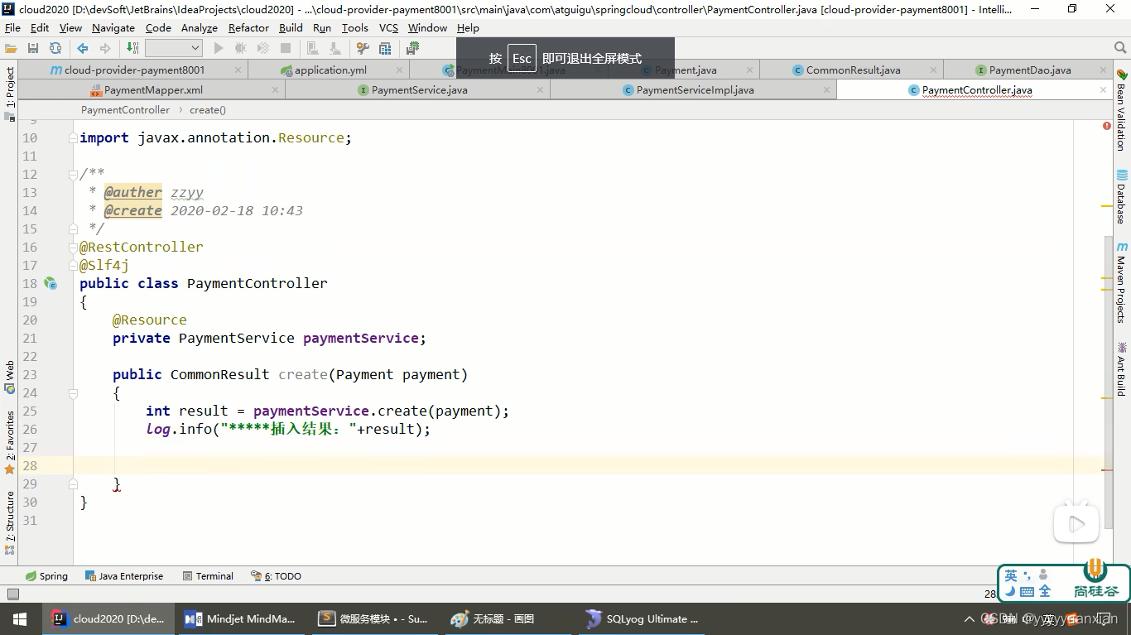Switch to the Paint taskbar item

pos(507,619)
